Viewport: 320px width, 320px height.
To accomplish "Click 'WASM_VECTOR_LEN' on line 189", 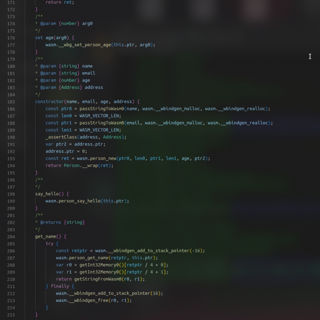I will (x=99, y=130).
